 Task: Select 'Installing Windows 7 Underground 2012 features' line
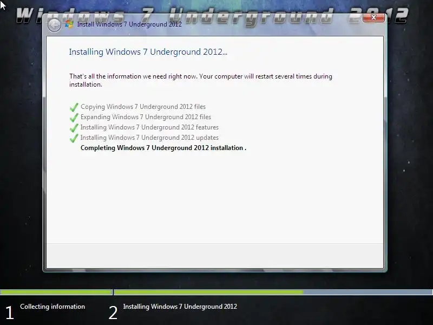point(149,127)
